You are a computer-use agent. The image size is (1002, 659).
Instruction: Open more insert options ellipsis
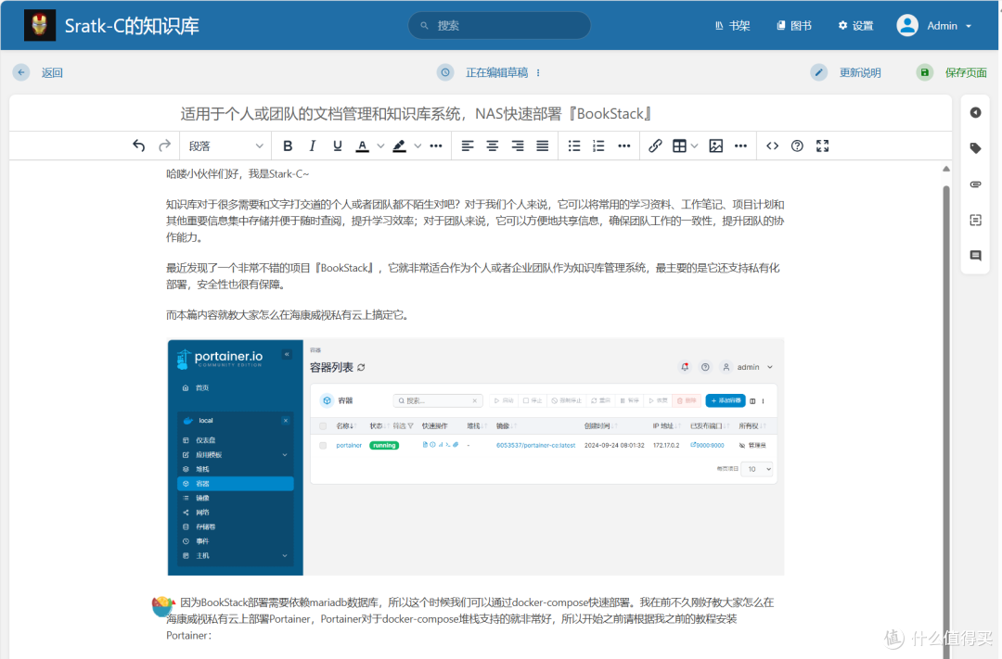click(x=740, y=146)
